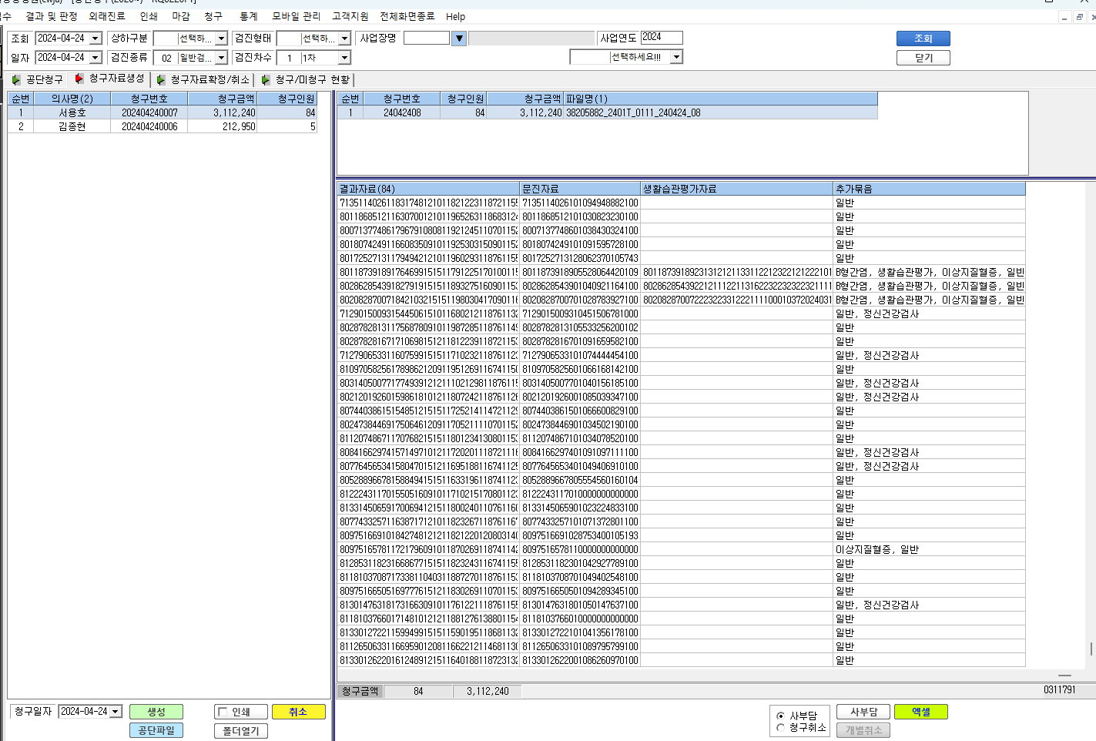Image resolution: width=1096 pixels, height=741 pixels.
Task: Select the 사부담 radio button
Action: click(781, 716)
